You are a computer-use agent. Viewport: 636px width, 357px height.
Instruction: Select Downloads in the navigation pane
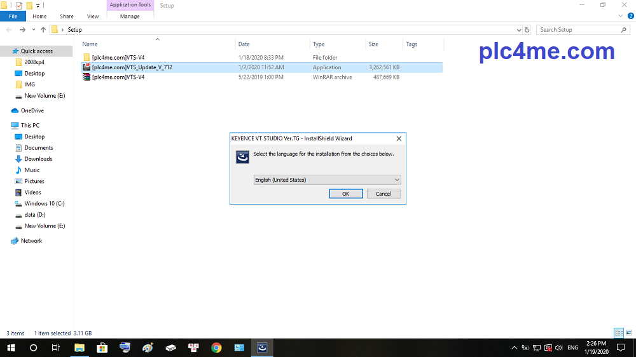pyautogui.click(x=38, y=159)
